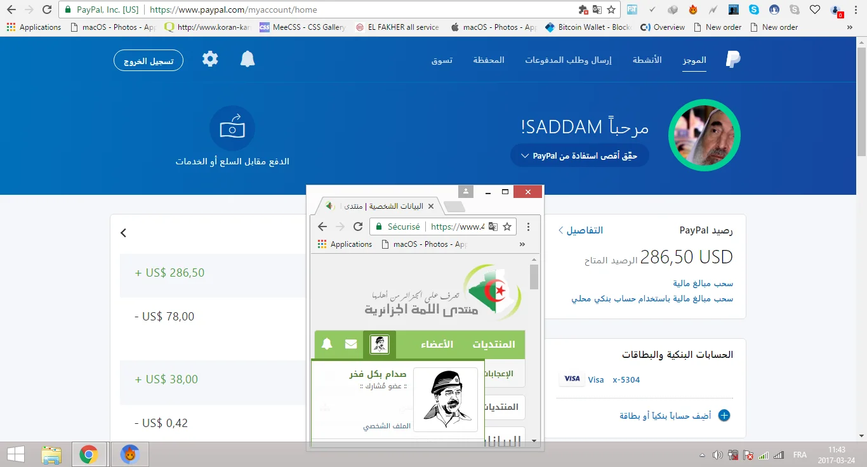
Task: Click the bell notification icon in the forum popup
Action: 327,344
